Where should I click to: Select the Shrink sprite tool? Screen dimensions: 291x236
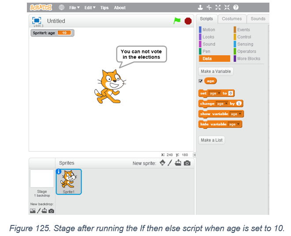(227, 7)
